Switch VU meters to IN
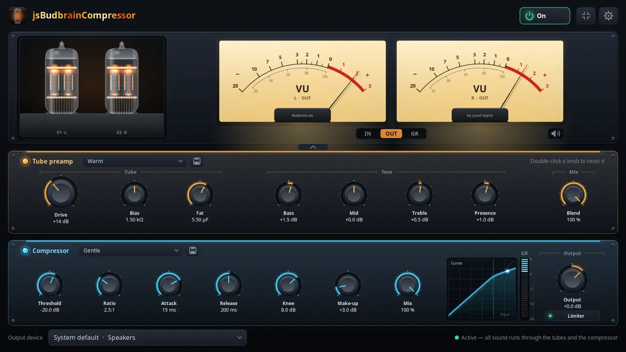 [368, 134]
